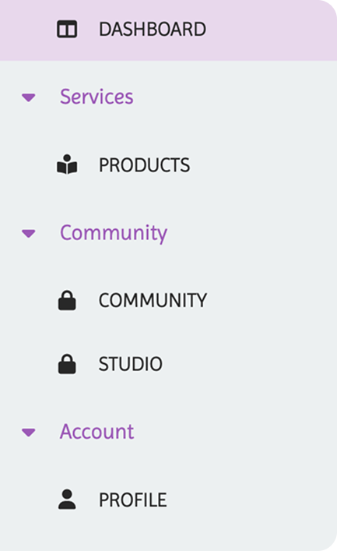Screen dimensions: 337x551
Task: Click the purple Services section heading
Action: point(97,97)
